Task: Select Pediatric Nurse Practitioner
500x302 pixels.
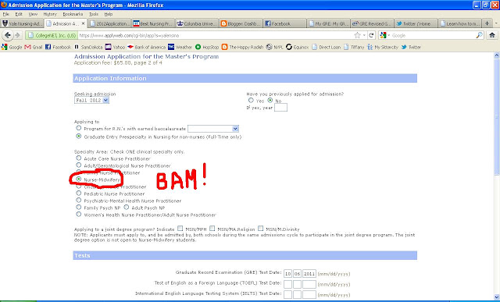Action: 78,193
